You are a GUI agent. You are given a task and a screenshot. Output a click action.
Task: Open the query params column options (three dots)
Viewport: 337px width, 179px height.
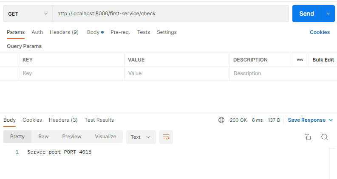[x=300, y=60]
